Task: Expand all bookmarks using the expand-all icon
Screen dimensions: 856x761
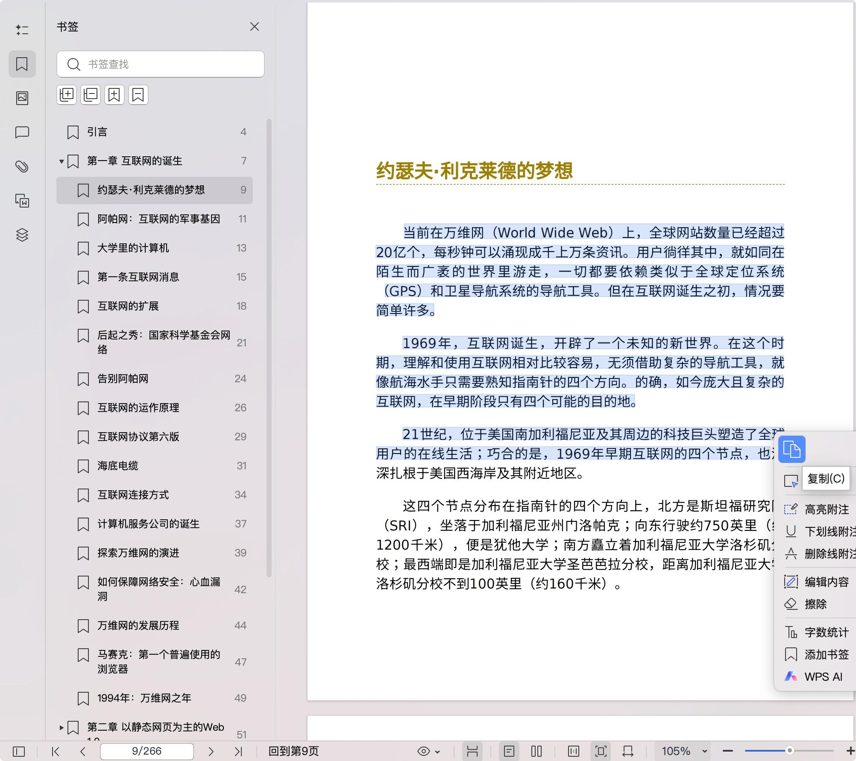Action: pyautogui.click(x=67, y=95)
